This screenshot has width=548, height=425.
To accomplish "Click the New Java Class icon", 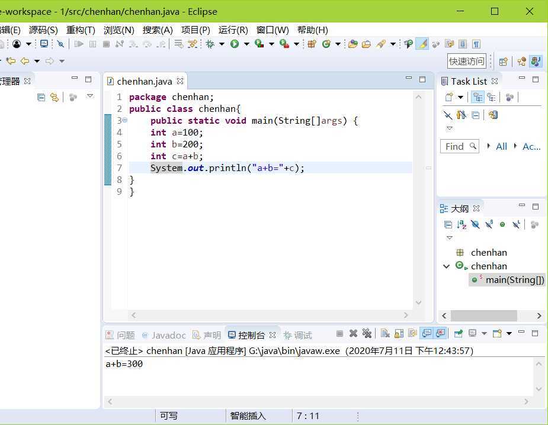I will pyautogui.click(x=326, y=44).
